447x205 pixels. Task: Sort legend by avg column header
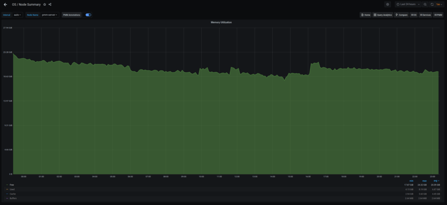(435, 181)
